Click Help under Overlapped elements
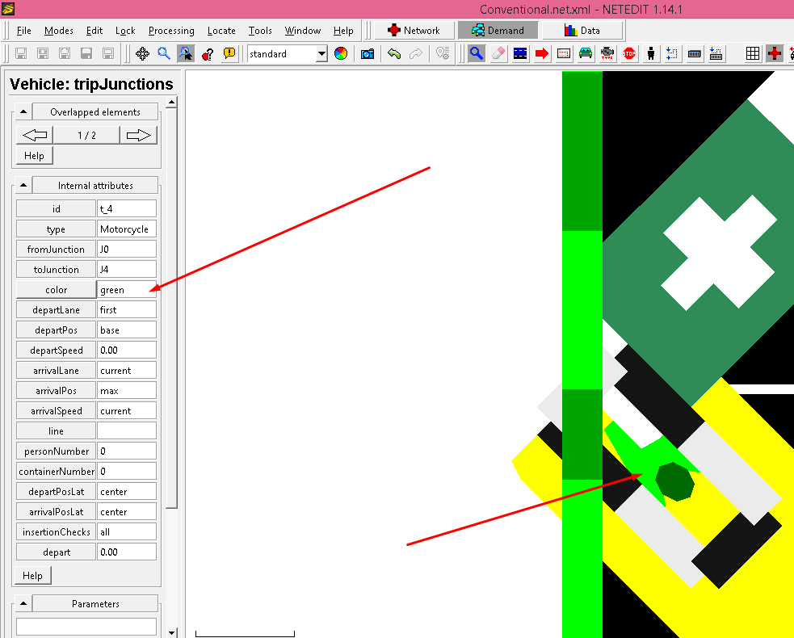794x638 pixels. click(34, 155)
